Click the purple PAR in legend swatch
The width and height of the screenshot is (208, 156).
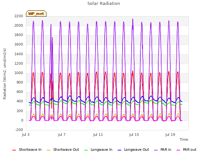(156, 150)
